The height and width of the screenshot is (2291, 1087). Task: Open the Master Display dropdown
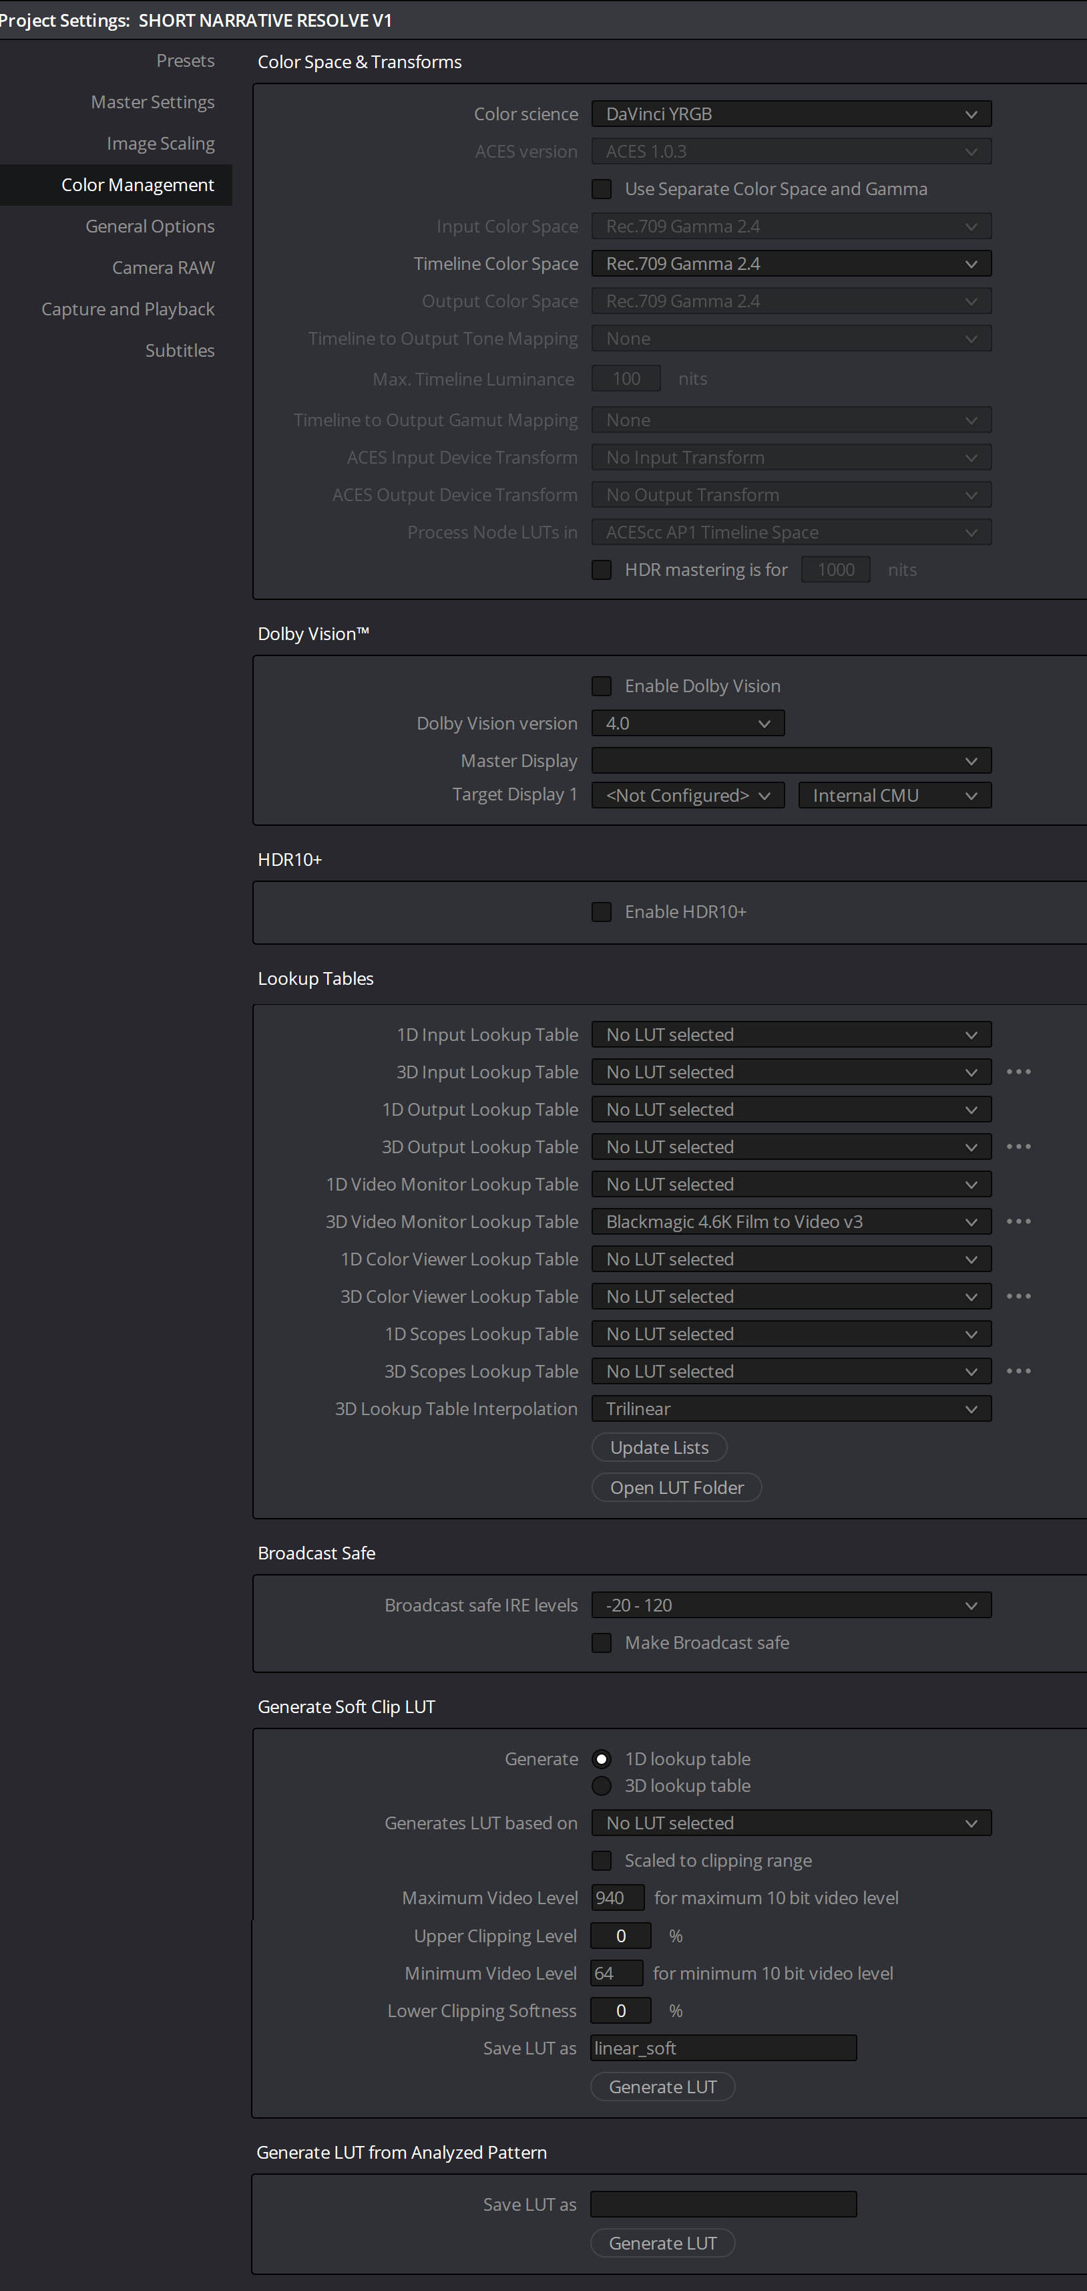coord(791,760)
